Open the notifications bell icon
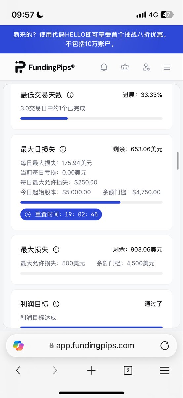Image resolution: width=183 pixels, height=398 pixels. [x=104, y=67]
